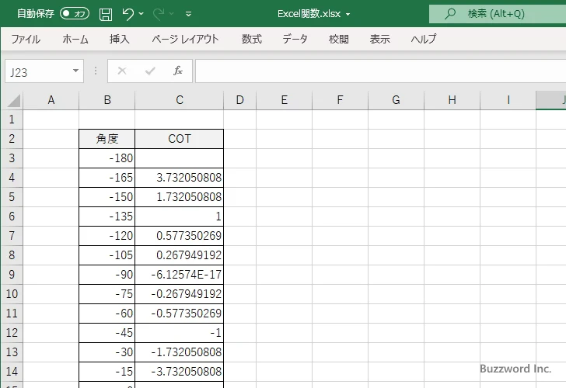Select column A header

tap(51, 100)
